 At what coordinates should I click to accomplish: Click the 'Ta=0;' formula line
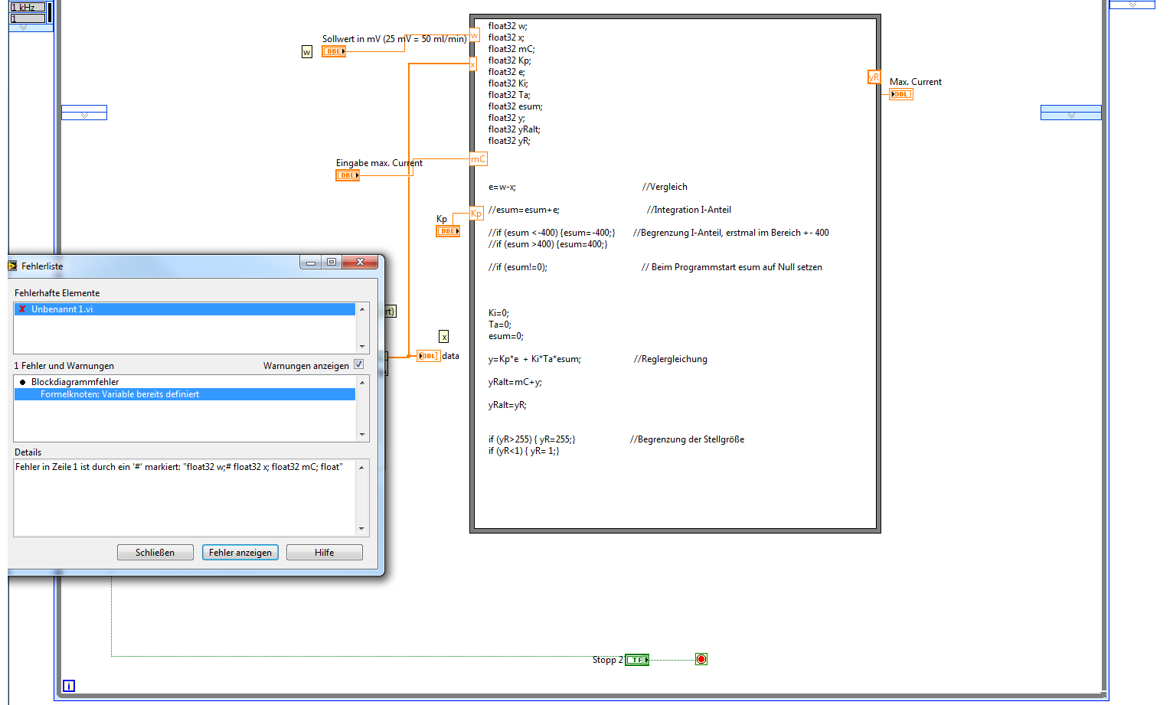point(499,325)
